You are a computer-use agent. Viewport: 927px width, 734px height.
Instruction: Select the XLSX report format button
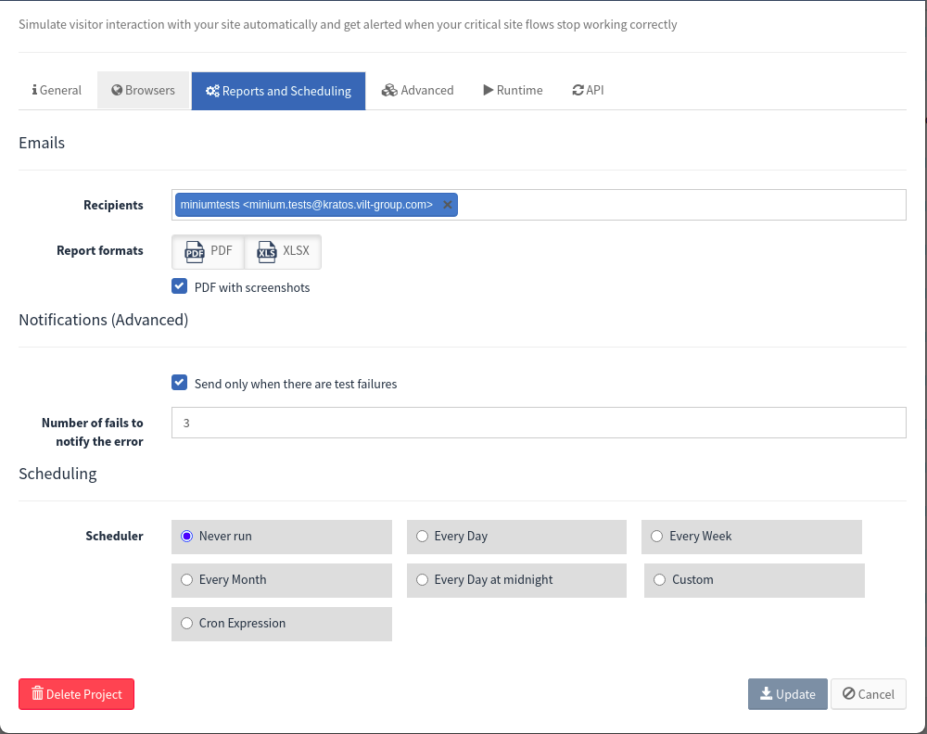(x=283, y=252)
